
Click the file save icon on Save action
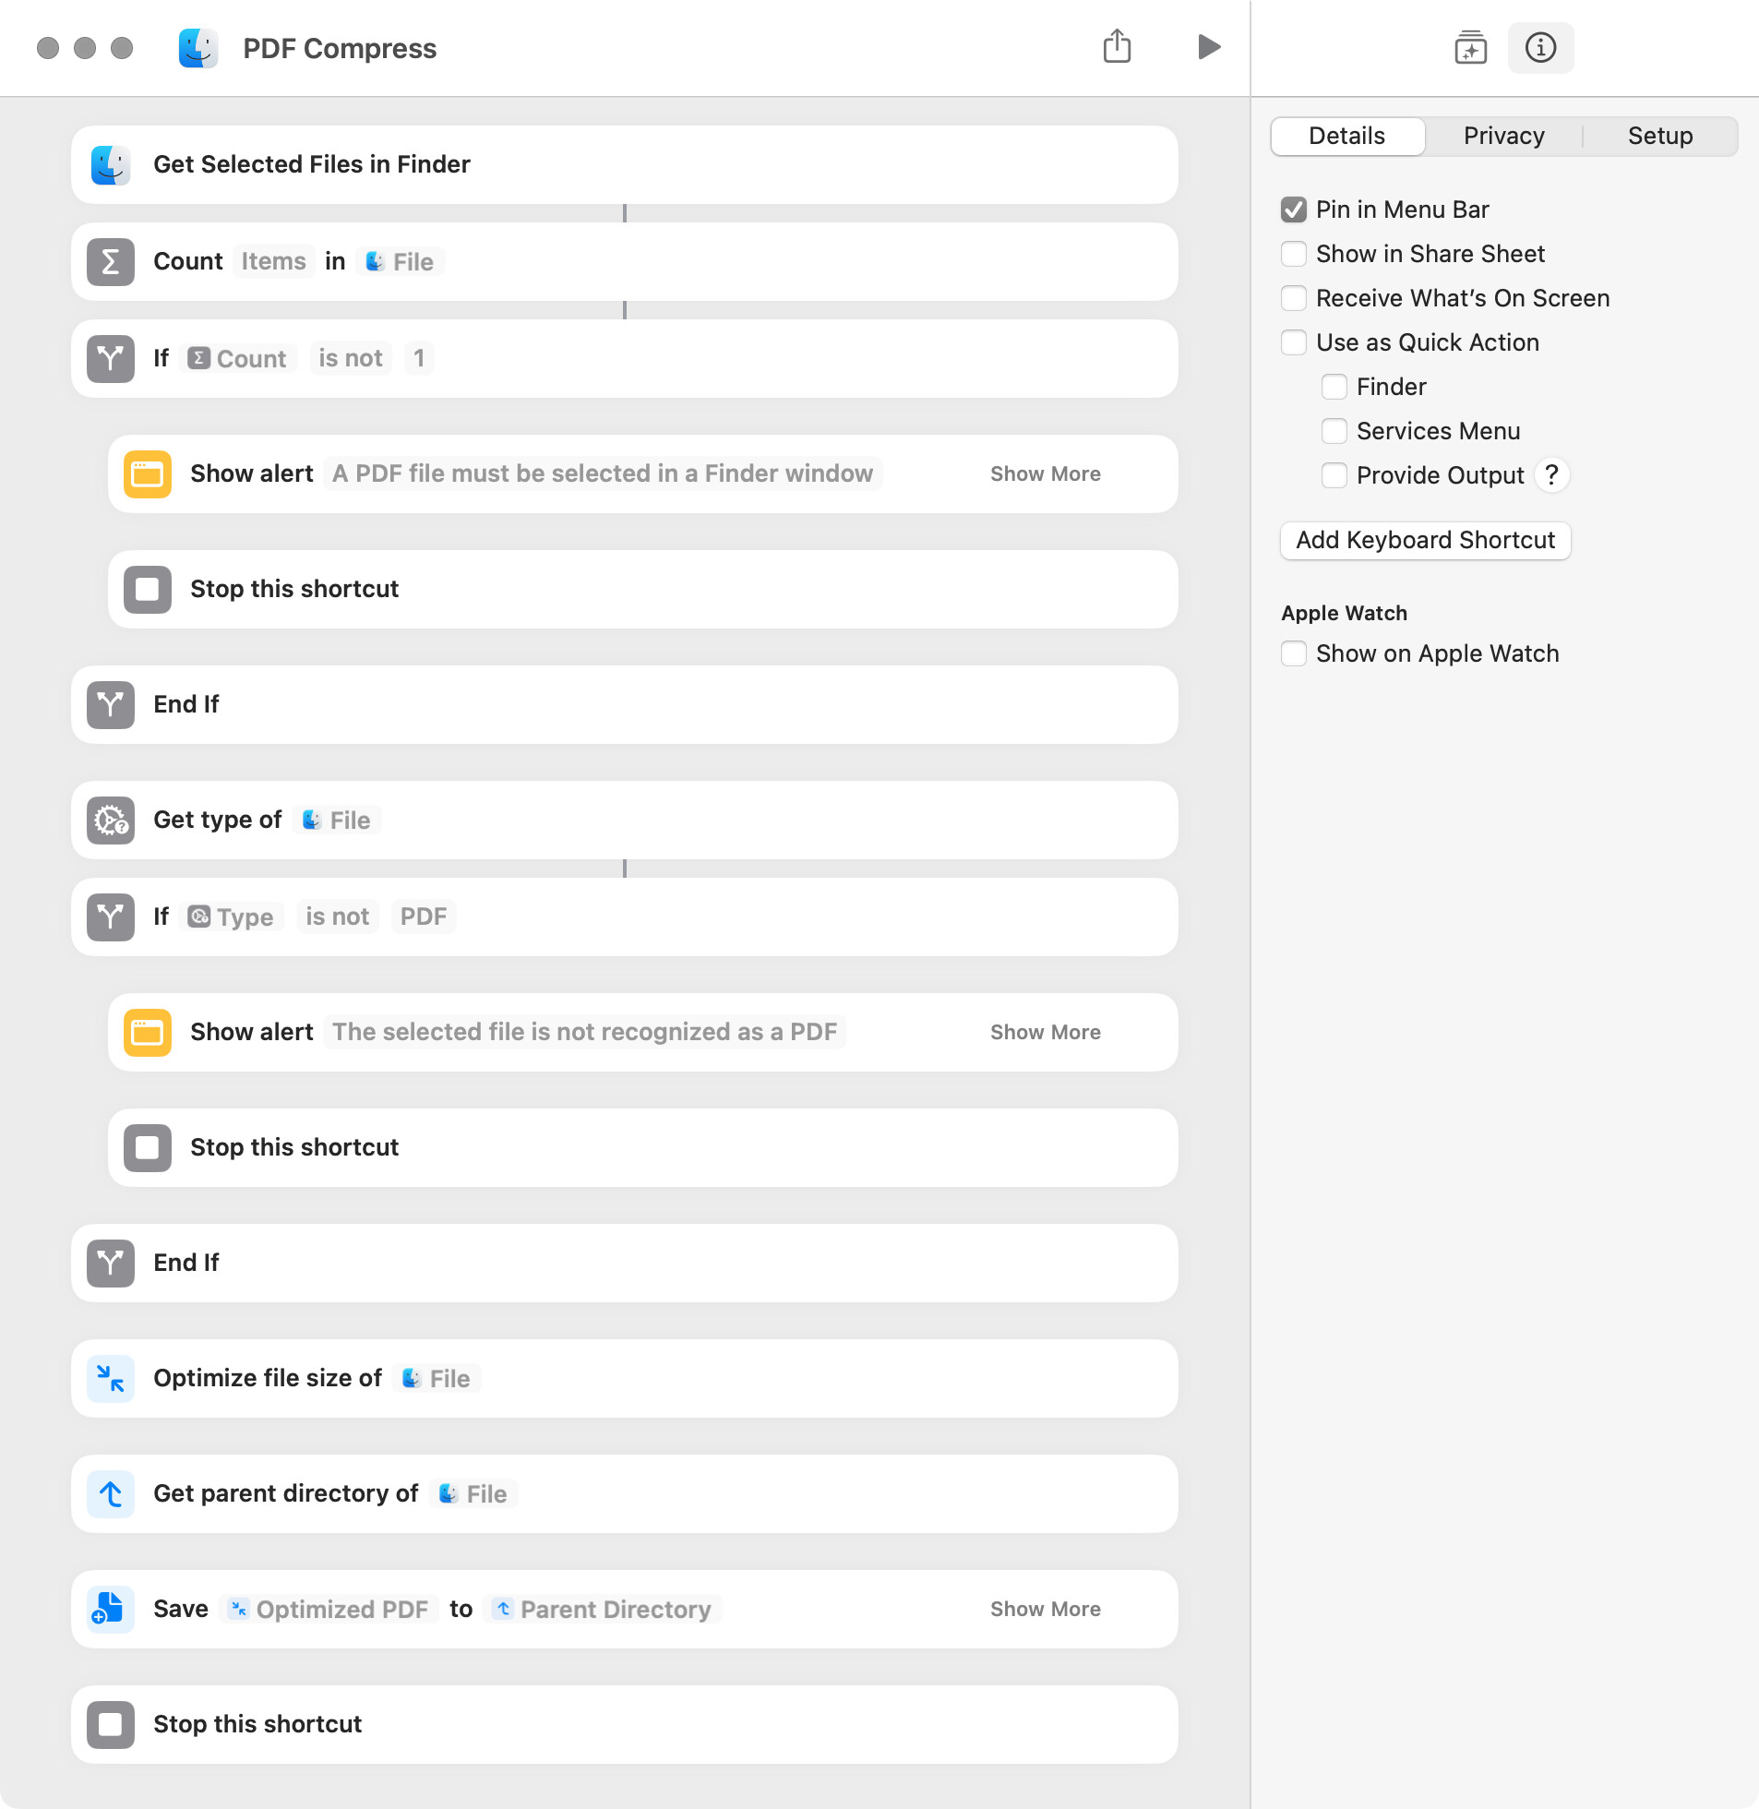click(x=111, y=1610)
